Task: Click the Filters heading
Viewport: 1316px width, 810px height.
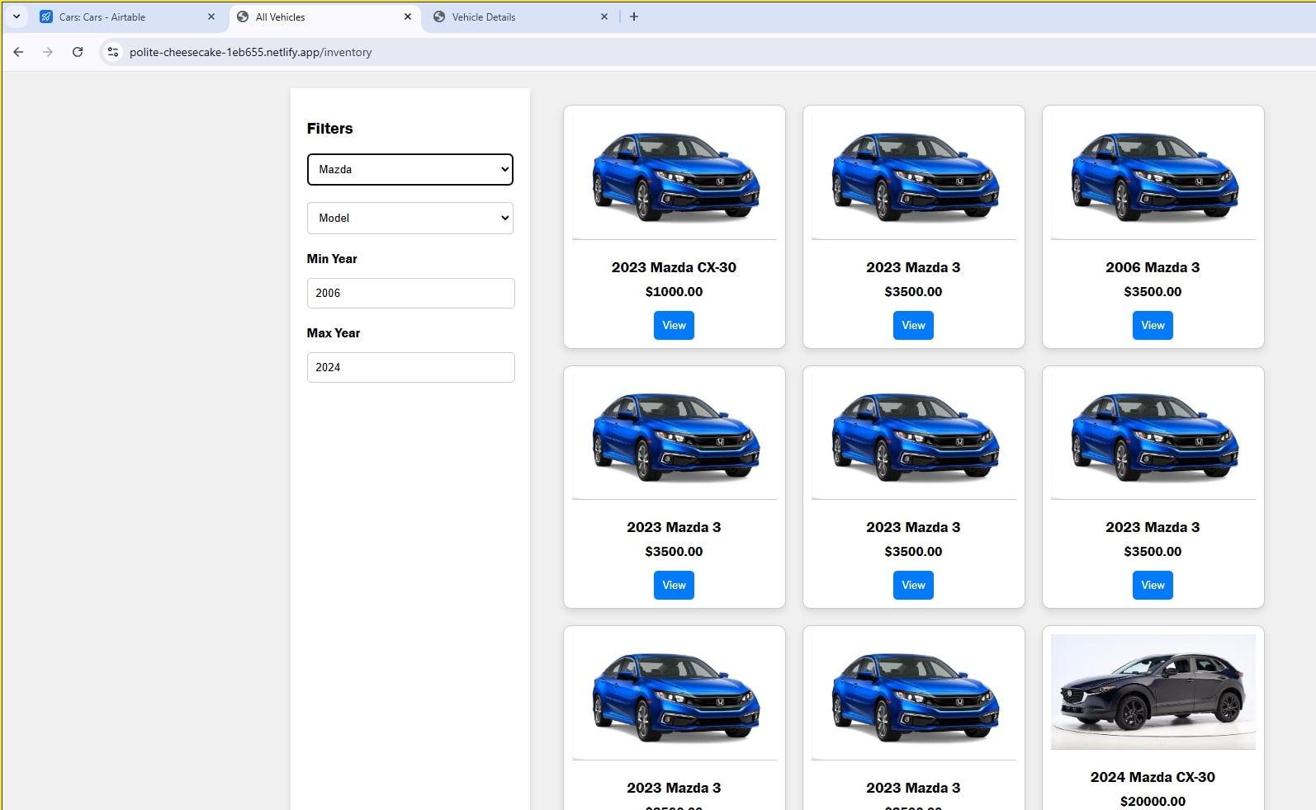Action: (329, 129)
